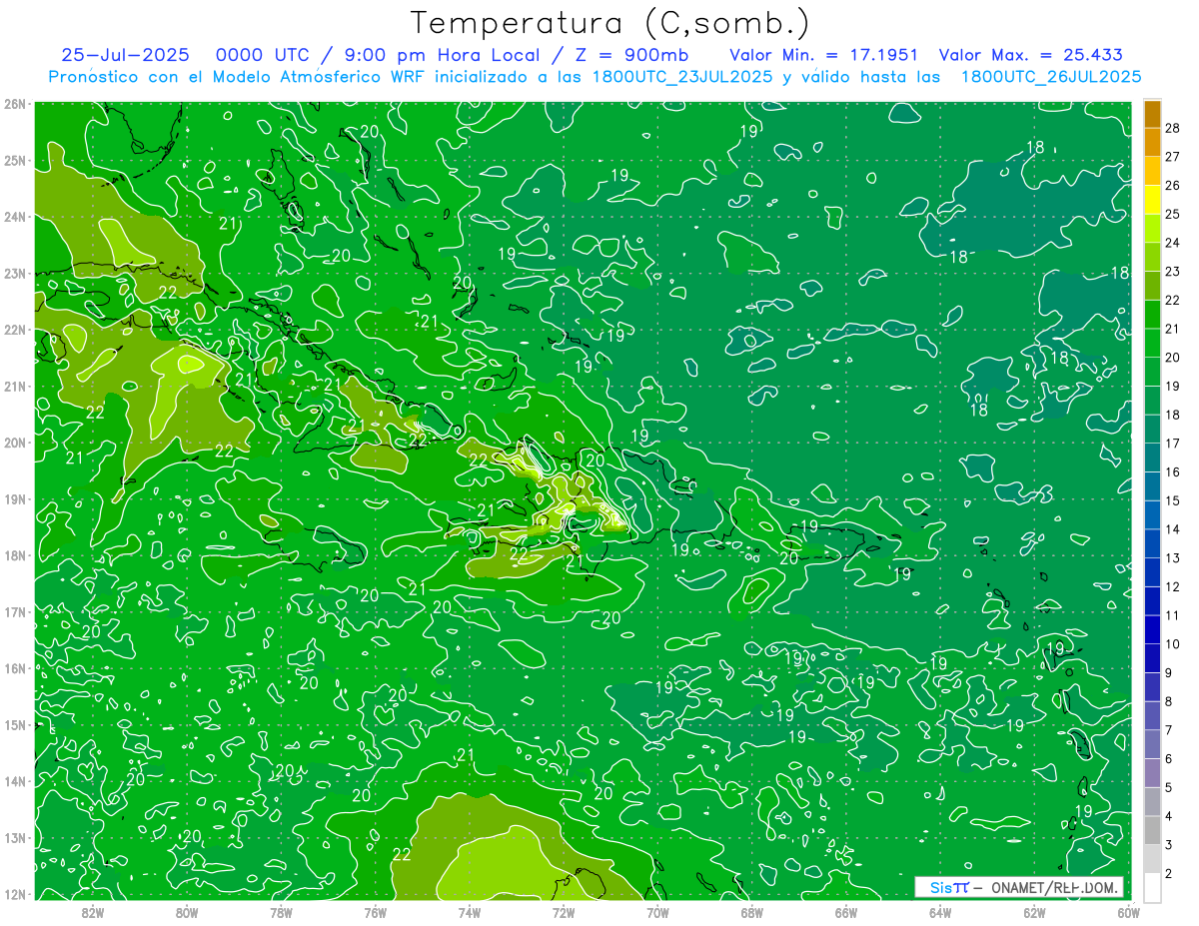This screenshot has height=926, width=1199.
Task: Click the "66W" longitude axis label
Action: pos(846,911)
